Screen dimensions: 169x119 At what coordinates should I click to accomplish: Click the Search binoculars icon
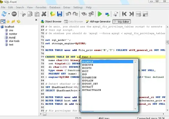click(84, 14)
